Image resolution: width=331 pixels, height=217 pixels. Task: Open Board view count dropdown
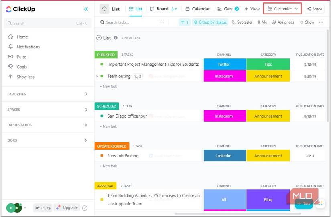tap(174, 9)
